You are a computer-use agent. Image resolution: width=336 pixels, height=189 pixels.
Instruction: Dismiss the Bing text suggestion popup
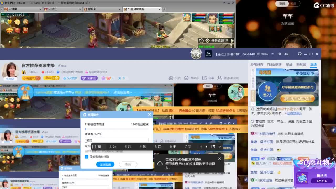coord(219,159)
